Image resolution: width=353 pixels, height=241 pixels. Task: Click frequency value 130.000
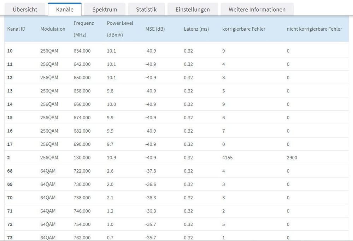[x=82, y=158]
